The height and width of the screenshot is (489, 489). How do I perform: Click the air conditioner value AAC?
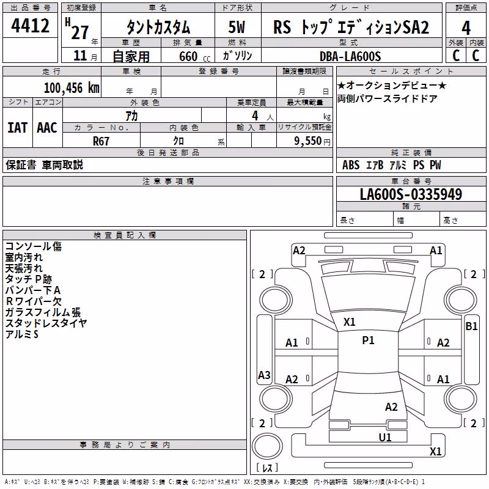coord(47,128)
